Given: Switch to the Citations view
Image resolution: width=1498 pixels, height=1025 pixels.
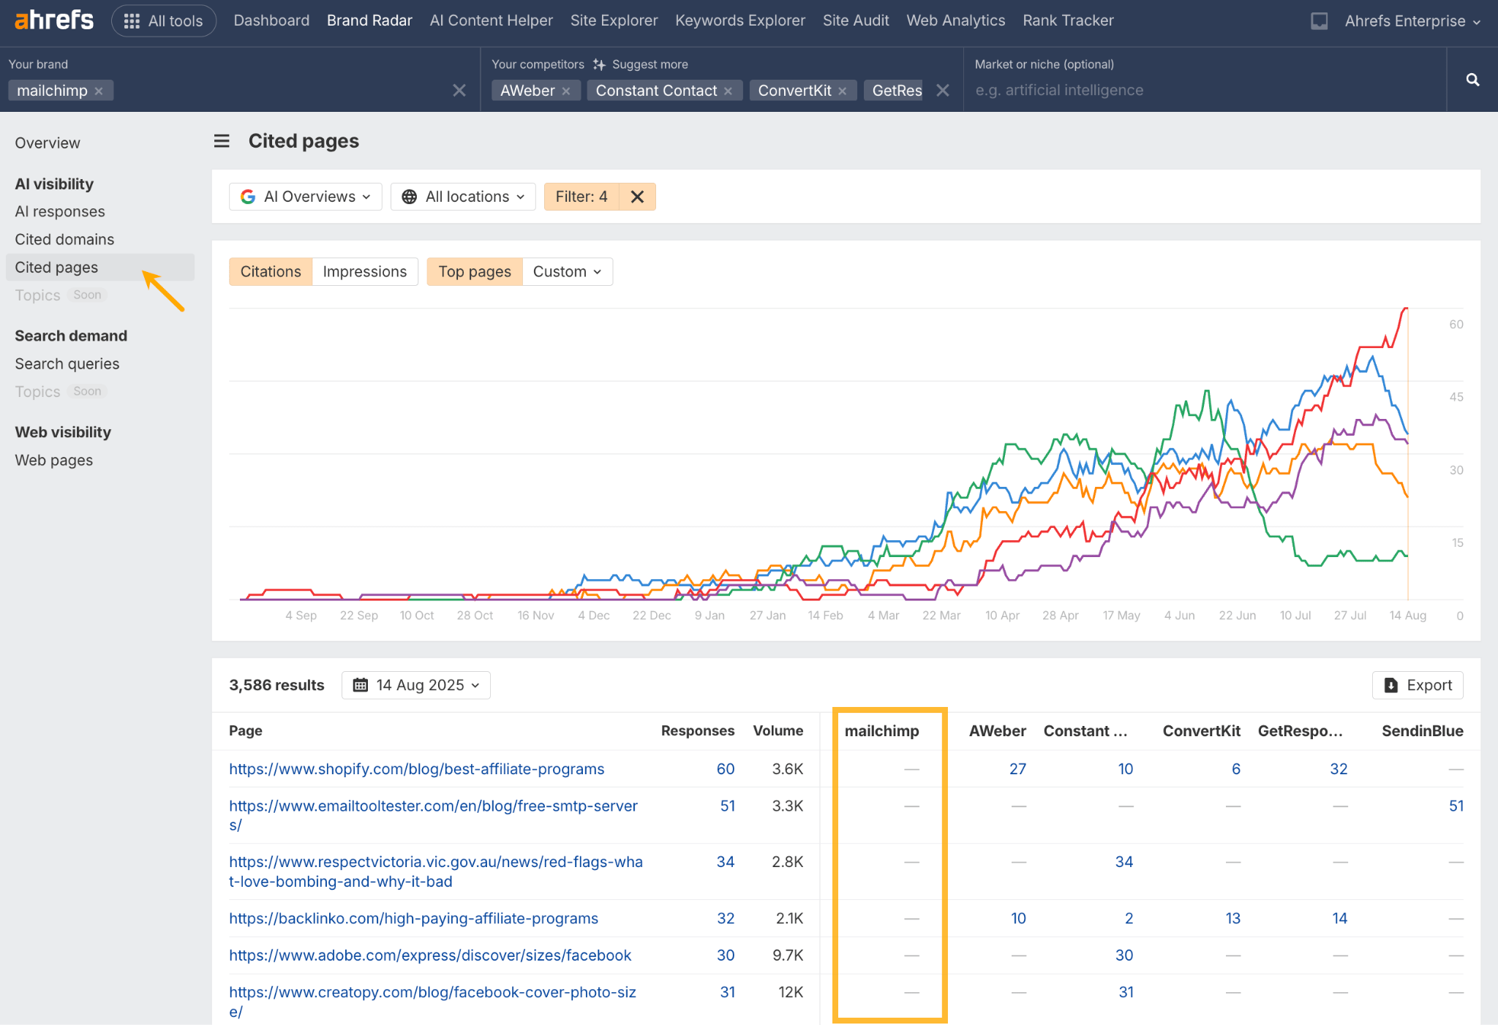Looking at the screenshot, I should pos(271,271).
